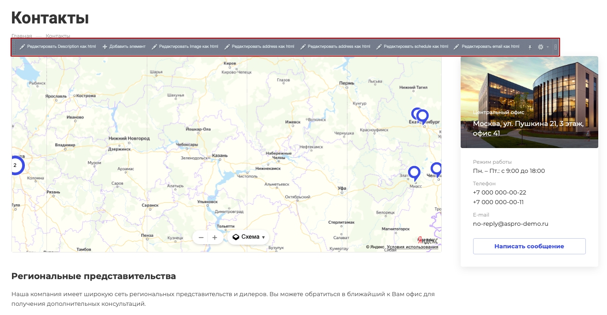Click email no-reply@aspro-demo.ru

(x=510, y=224)
